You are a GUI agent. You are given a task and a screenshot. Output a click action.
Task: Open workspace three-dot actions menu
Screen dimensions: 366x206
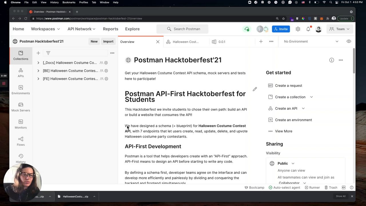coord(341,60)
